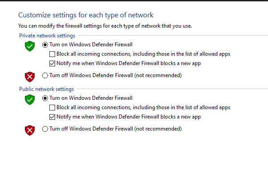
Task: Click the Private network settings group heading
Action: [47, 35]
